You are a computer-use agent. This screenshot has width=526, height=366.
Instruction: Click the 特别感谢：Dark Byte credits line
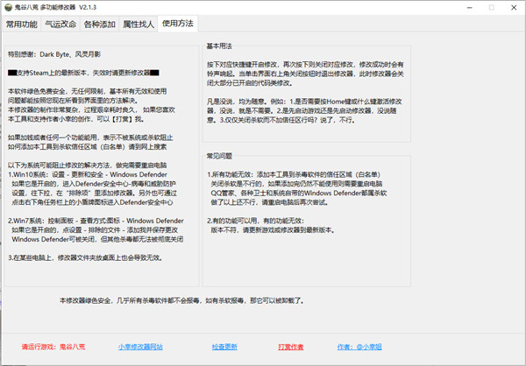pyautogui.click(x=54, y=54)
